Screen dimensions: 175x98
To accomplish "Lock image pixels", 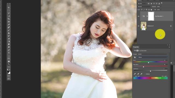I will 144,10.
